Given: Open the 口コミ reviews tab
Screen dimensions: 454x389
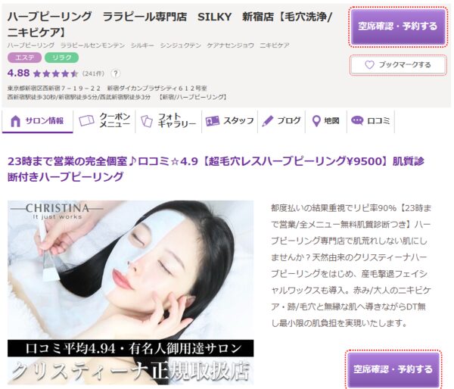Looking at the screenshot, I should tap(371, 121).
